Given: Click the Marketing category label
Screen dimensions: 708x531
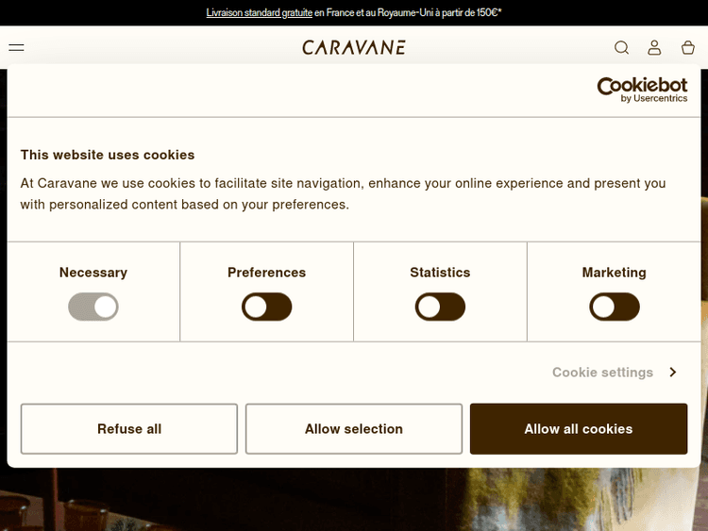Looking at the screenshot, I should tap(615, 273).
